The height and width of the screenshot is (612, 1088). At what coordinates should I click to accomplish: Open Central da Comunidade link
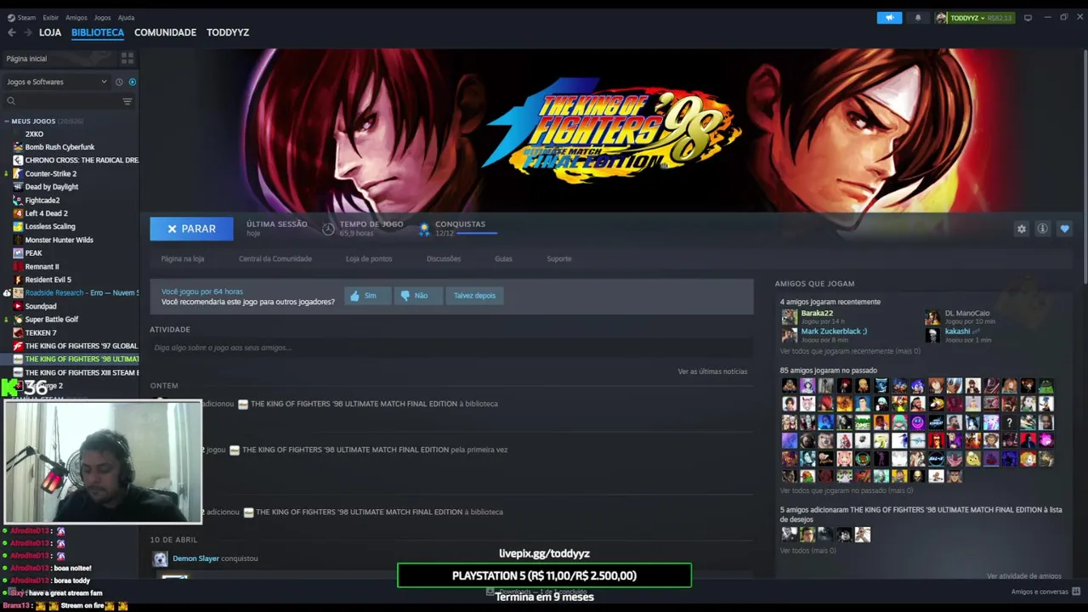tap(275, 258)
